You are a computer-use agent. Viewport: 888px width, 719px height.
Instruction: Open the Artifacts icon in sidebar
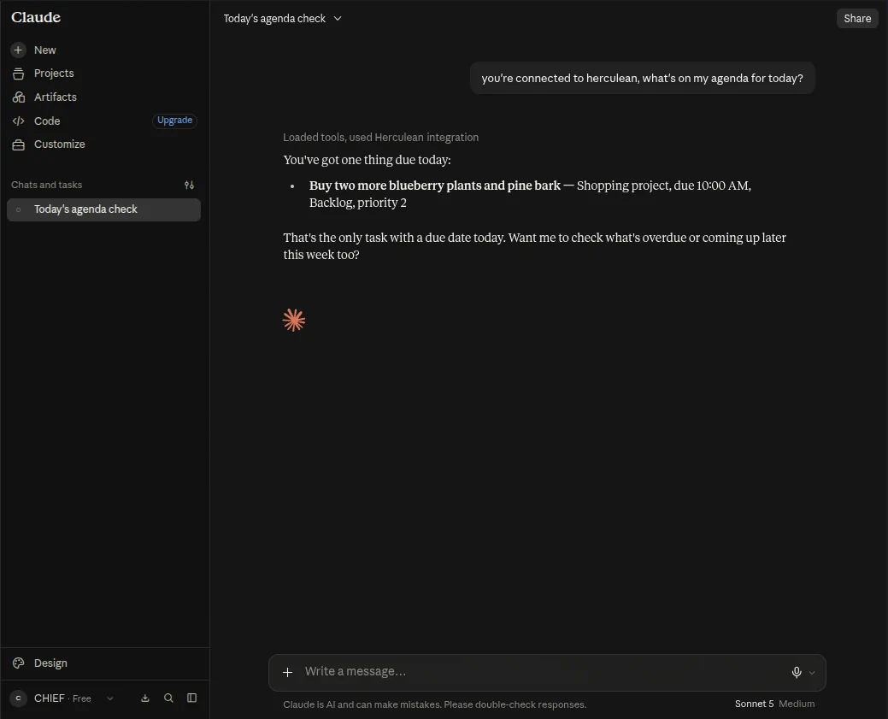(x=18, y=97)
